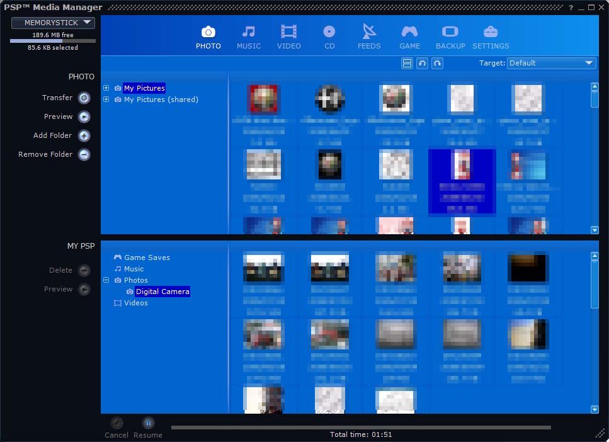The width and height of the screenshot is (609, 442).
Task: Click the down arrow in the MY PSP thumbnails scrollbar
Action: (595, 409)
